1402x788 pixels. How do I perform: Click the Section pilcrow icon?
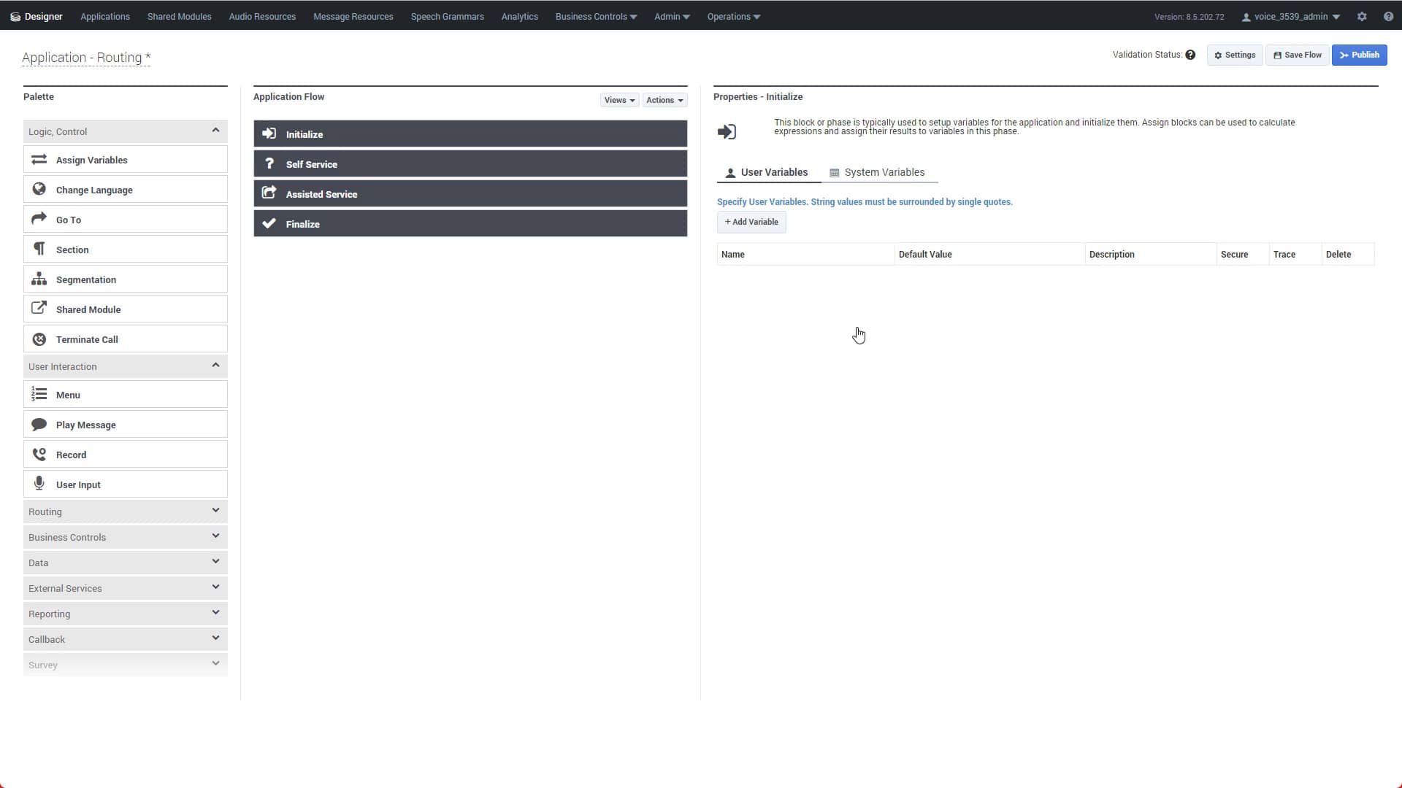pyautogui.click(x=39, y=249)
